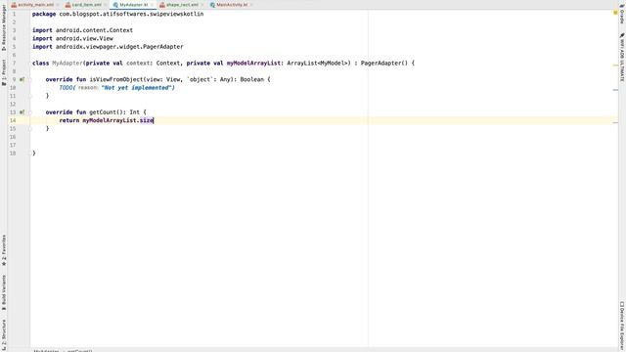Close the card_item.xml tab
The height and width of the screenshot is (352, 626).
106,5
